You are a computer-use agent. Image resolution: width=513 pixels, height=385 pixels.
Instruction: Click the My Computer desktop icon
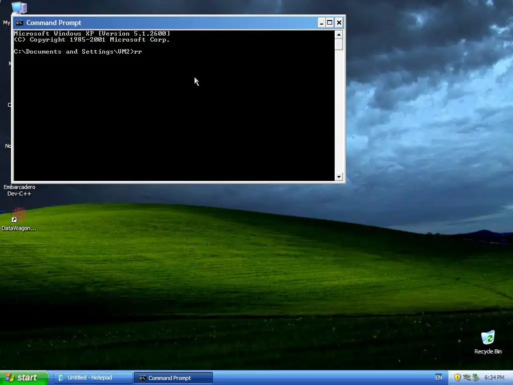(x=19, y=8)
